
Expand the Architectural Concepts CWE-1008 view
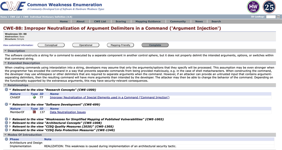pyautogui.click(x=10, y=123)
